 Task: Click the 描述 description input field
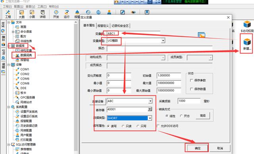click(160, 48)
